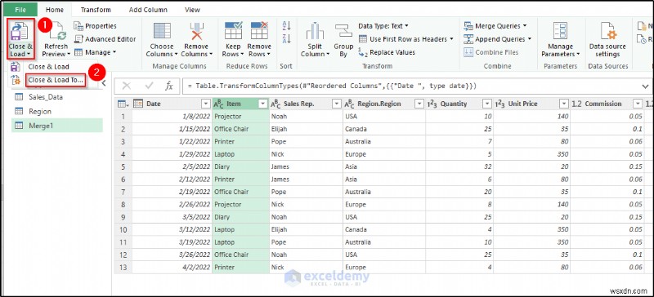Click the Group By icon

(x=343, y=32)
